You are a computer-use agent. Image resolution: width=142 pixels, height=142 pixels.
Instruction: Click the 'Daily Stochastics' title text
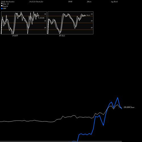[8, 2]
